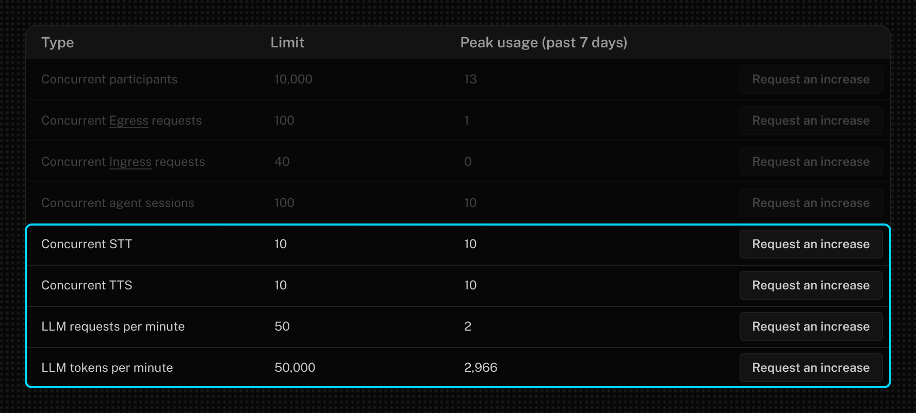
Task: Request an increase for Concurrent participants
Action: point(811,79)
